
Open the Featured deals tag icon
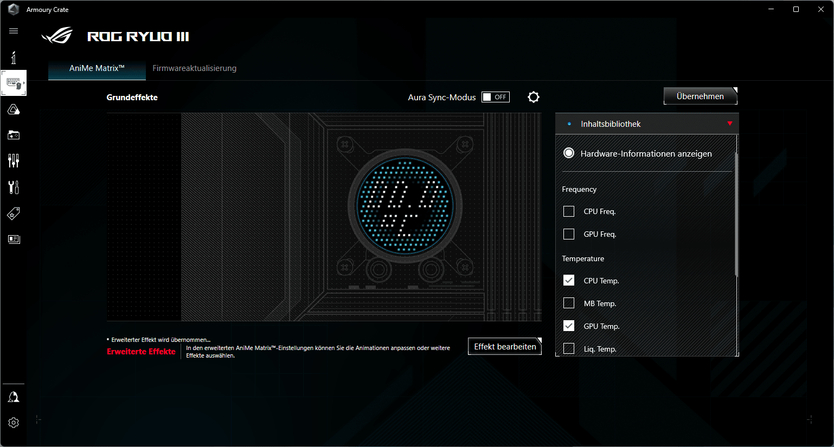(14, 213)
